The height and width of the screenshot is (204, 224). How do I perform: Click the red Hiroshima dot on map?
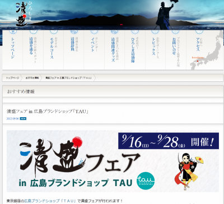pyautogui.click(x=198, y=61)
